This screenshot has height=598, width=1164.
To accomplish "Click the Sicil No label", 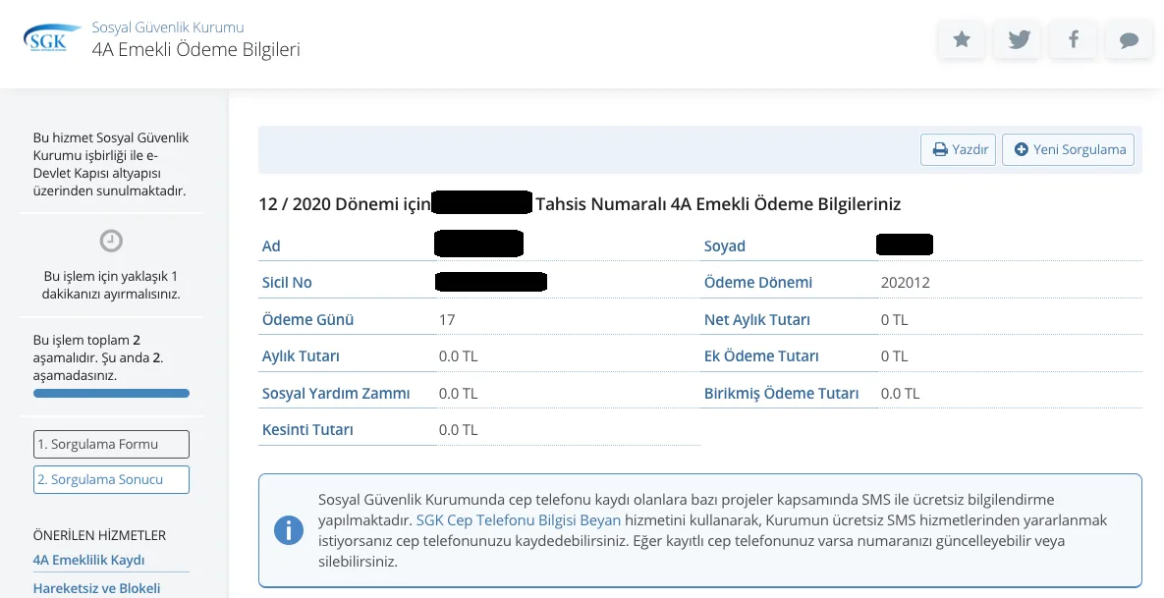I will pyautogui.click(x=287, y=283).
